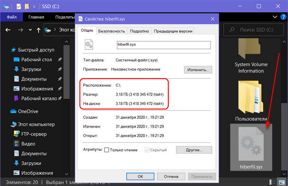Click the OneDrive cloud icon in sidebar
The width and height of the screenshot is (288, 186).
pyautogui.click(x=14, y=112)
